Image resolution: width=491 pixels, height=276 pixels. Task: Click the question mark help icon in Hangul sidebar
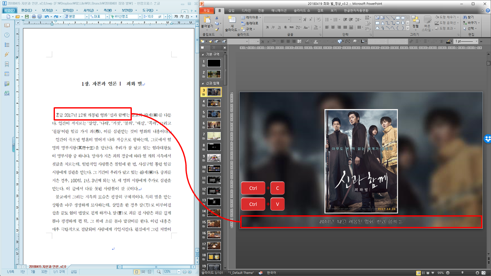coord(7,35)
